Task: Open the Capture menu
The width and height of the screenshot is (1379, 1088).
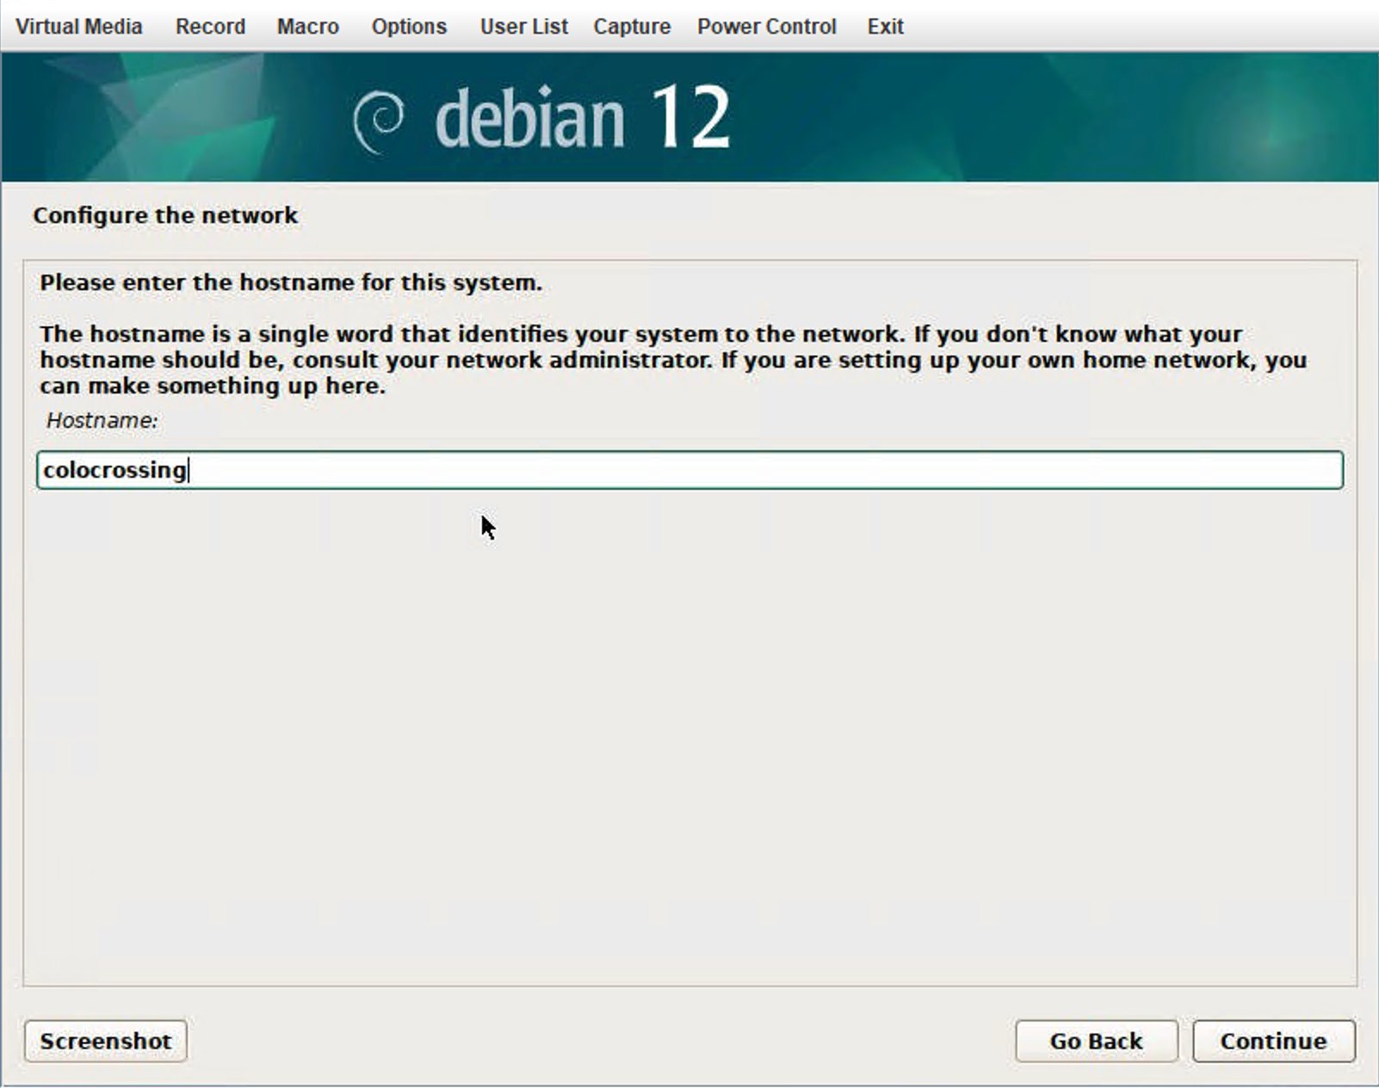Action: tap(631, 27)
